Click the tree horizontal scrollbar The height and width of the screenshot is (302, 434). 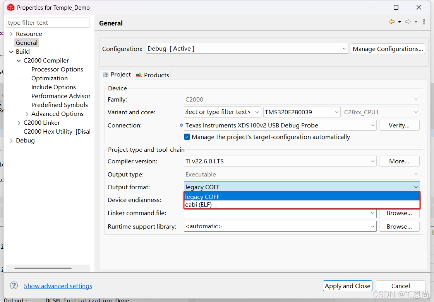click(x=43, y=268)
